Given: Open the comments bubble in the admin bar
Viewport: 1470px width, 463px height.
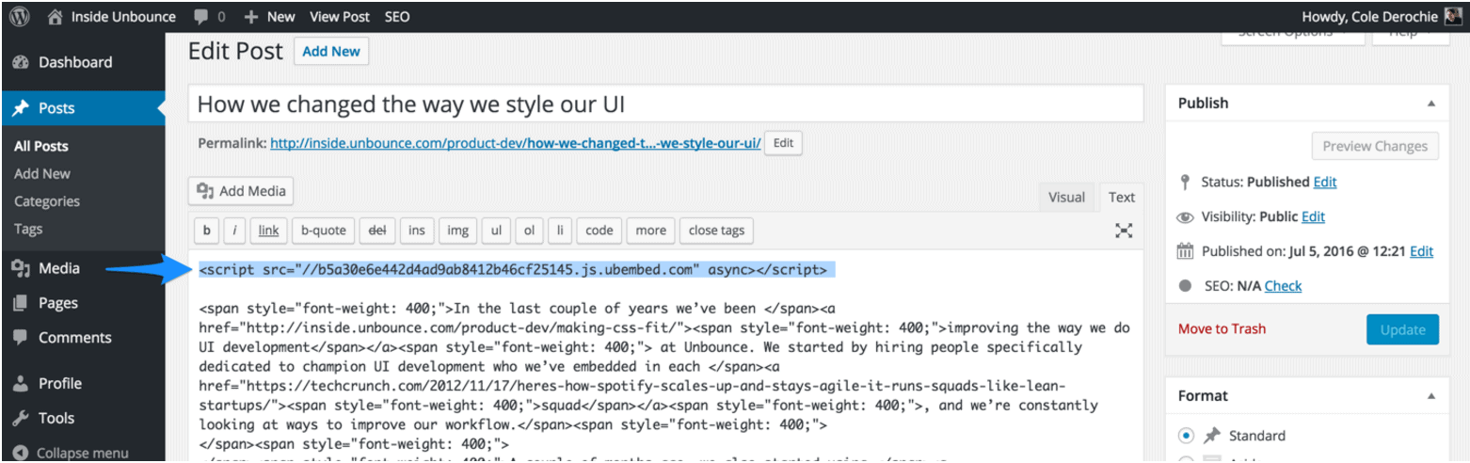Looking at the screenshot, I should (208, 16).
